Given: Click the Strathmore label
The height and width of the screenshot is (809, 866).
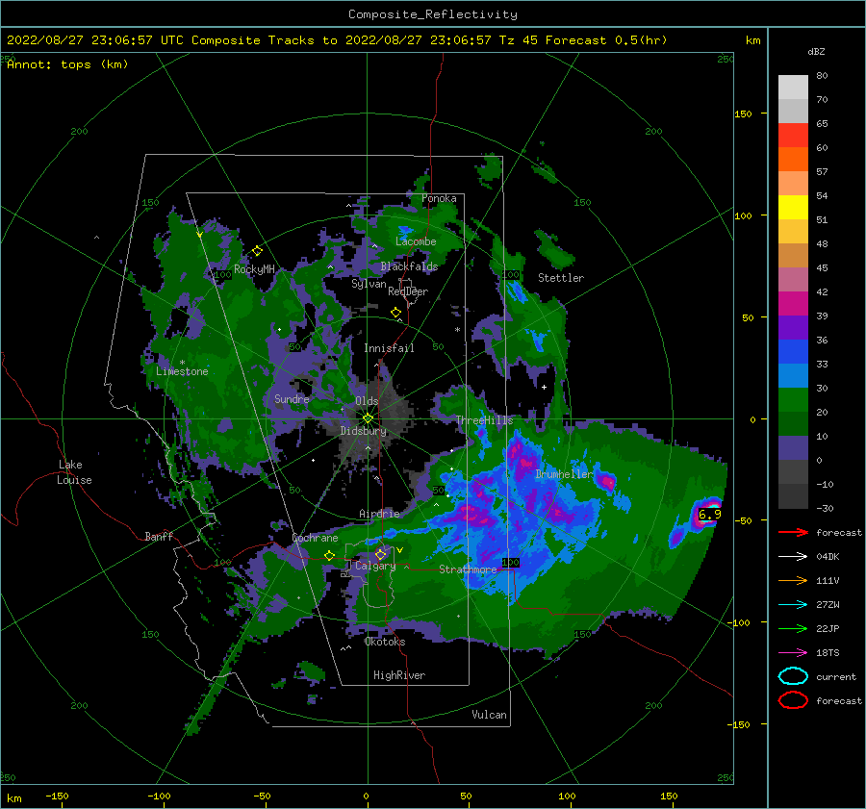Looking at the screenshot, I should point(468,569).
